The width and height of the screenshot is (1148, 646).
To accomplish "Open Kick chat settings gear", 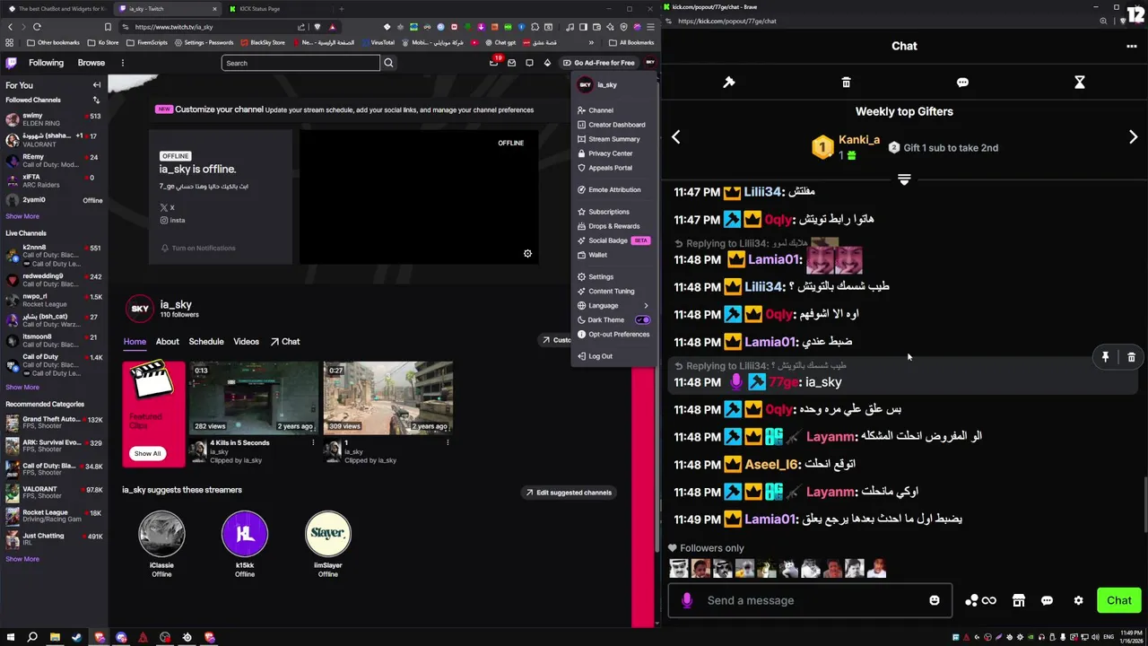I will [1079, 600].
